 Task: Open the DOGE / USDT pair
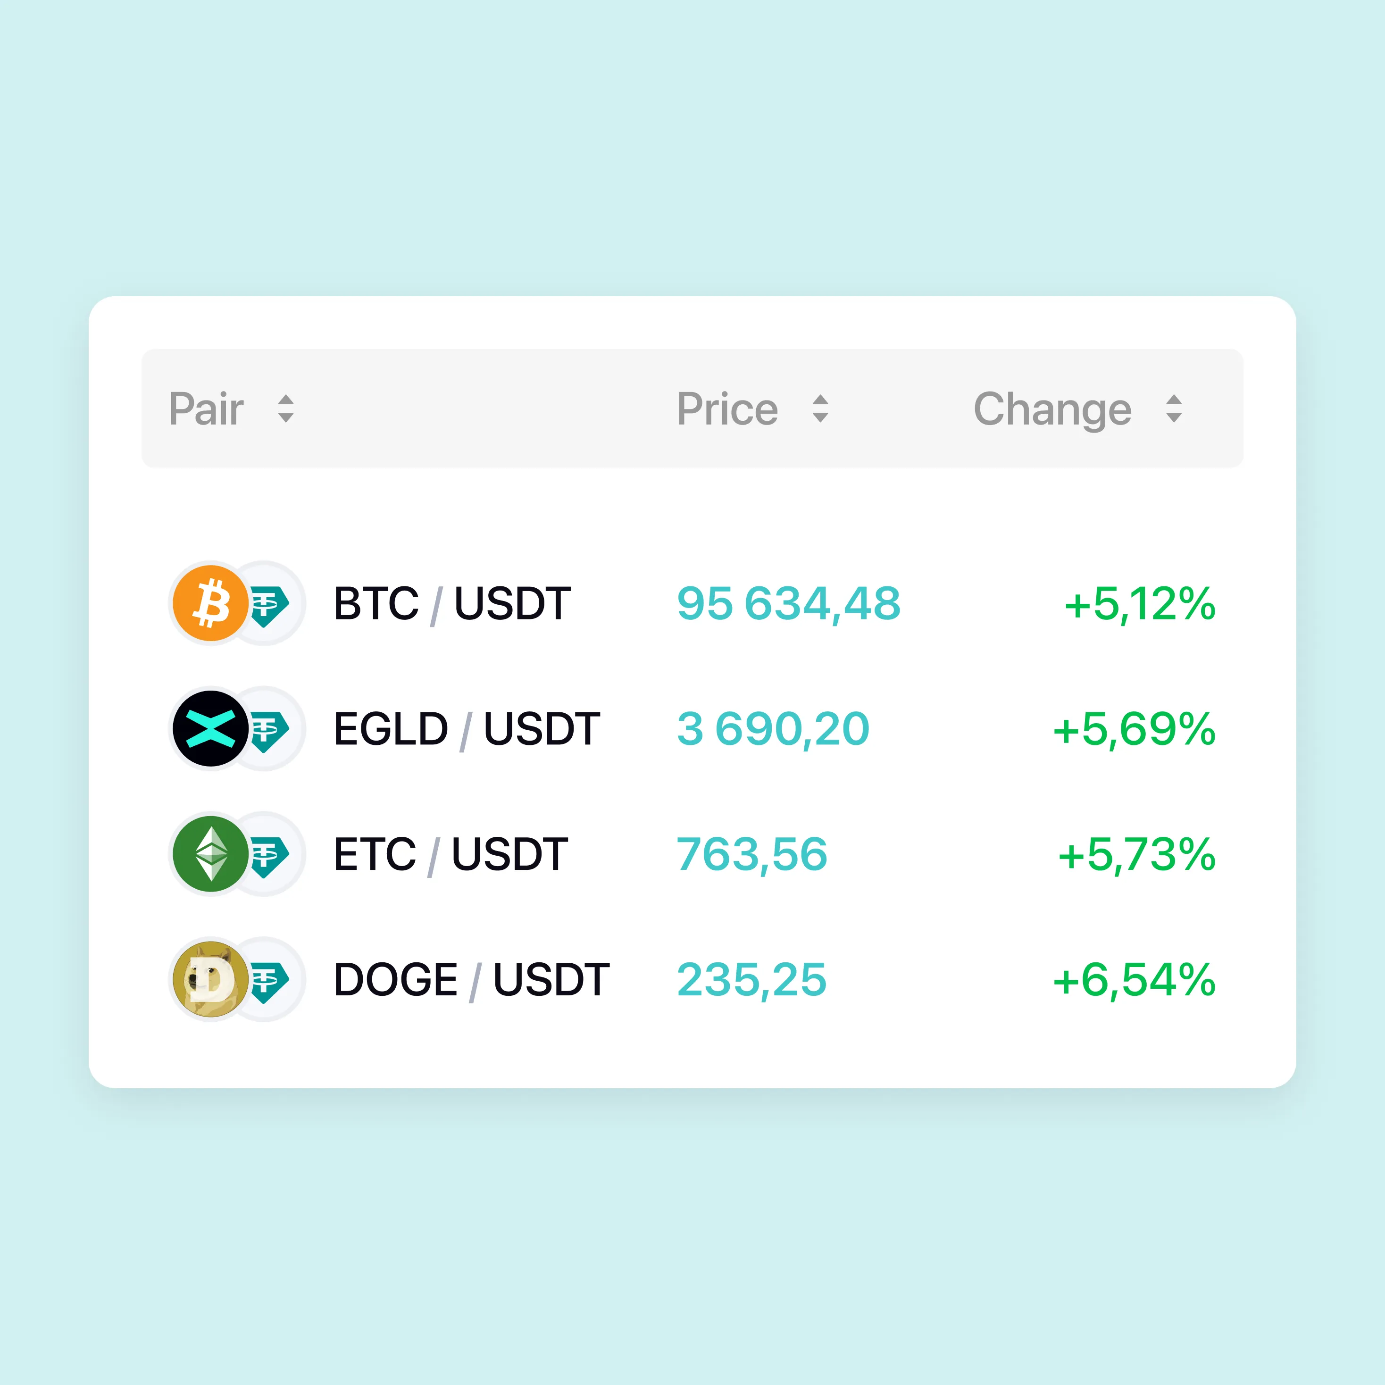(471, 979)
